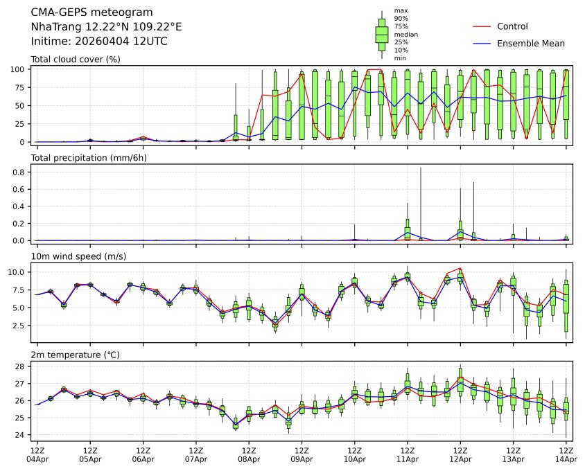
Task: Click the Initime 20260404 12UTC text
Action: click(99, 42)
